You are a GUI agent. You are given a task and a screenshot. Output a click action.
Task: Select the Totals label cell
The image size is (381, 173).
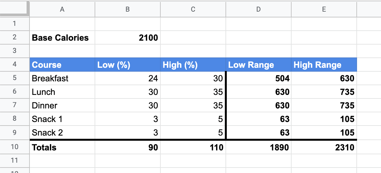pyautogui.click(x=62, y=148)
